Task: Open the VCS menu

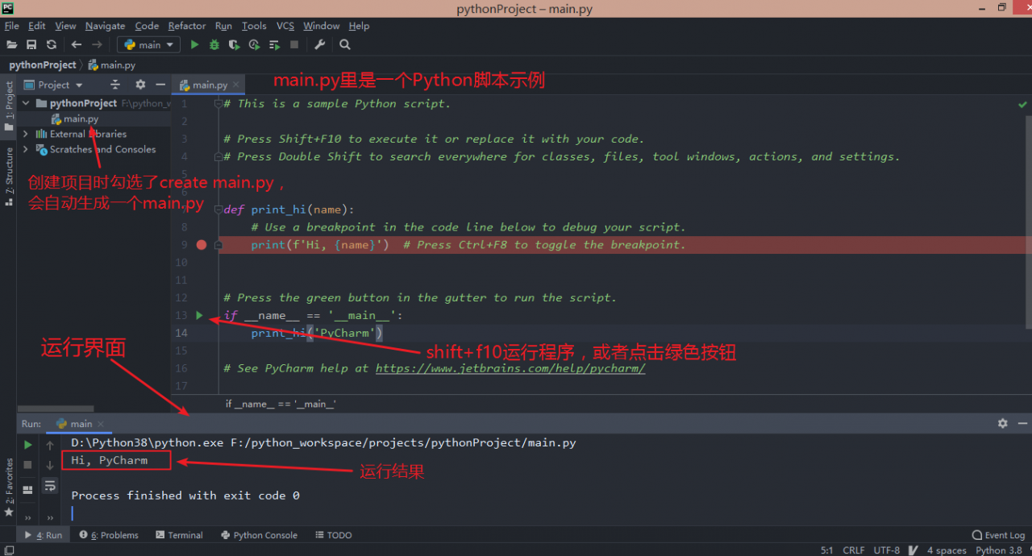Action: (x=285, y=26)
